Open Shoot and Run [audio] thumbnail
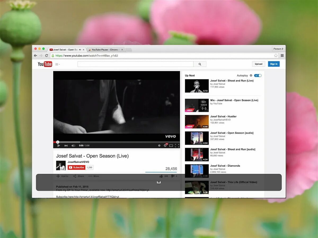Image resolution: width=318 pixels, height=238 pixels. pos(197,154)
